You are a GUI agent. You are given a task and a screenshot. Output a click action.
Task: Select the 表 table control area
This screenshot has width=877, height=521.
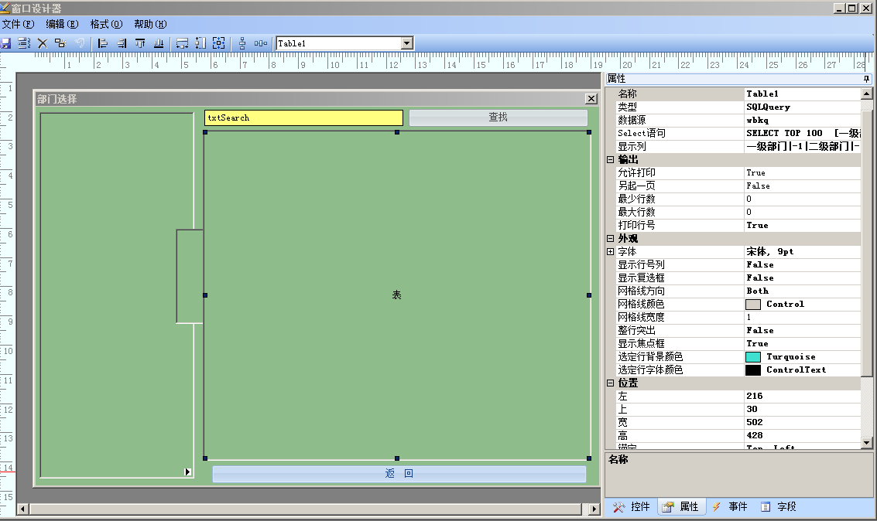pyautogui.click(x=397, y=295)
